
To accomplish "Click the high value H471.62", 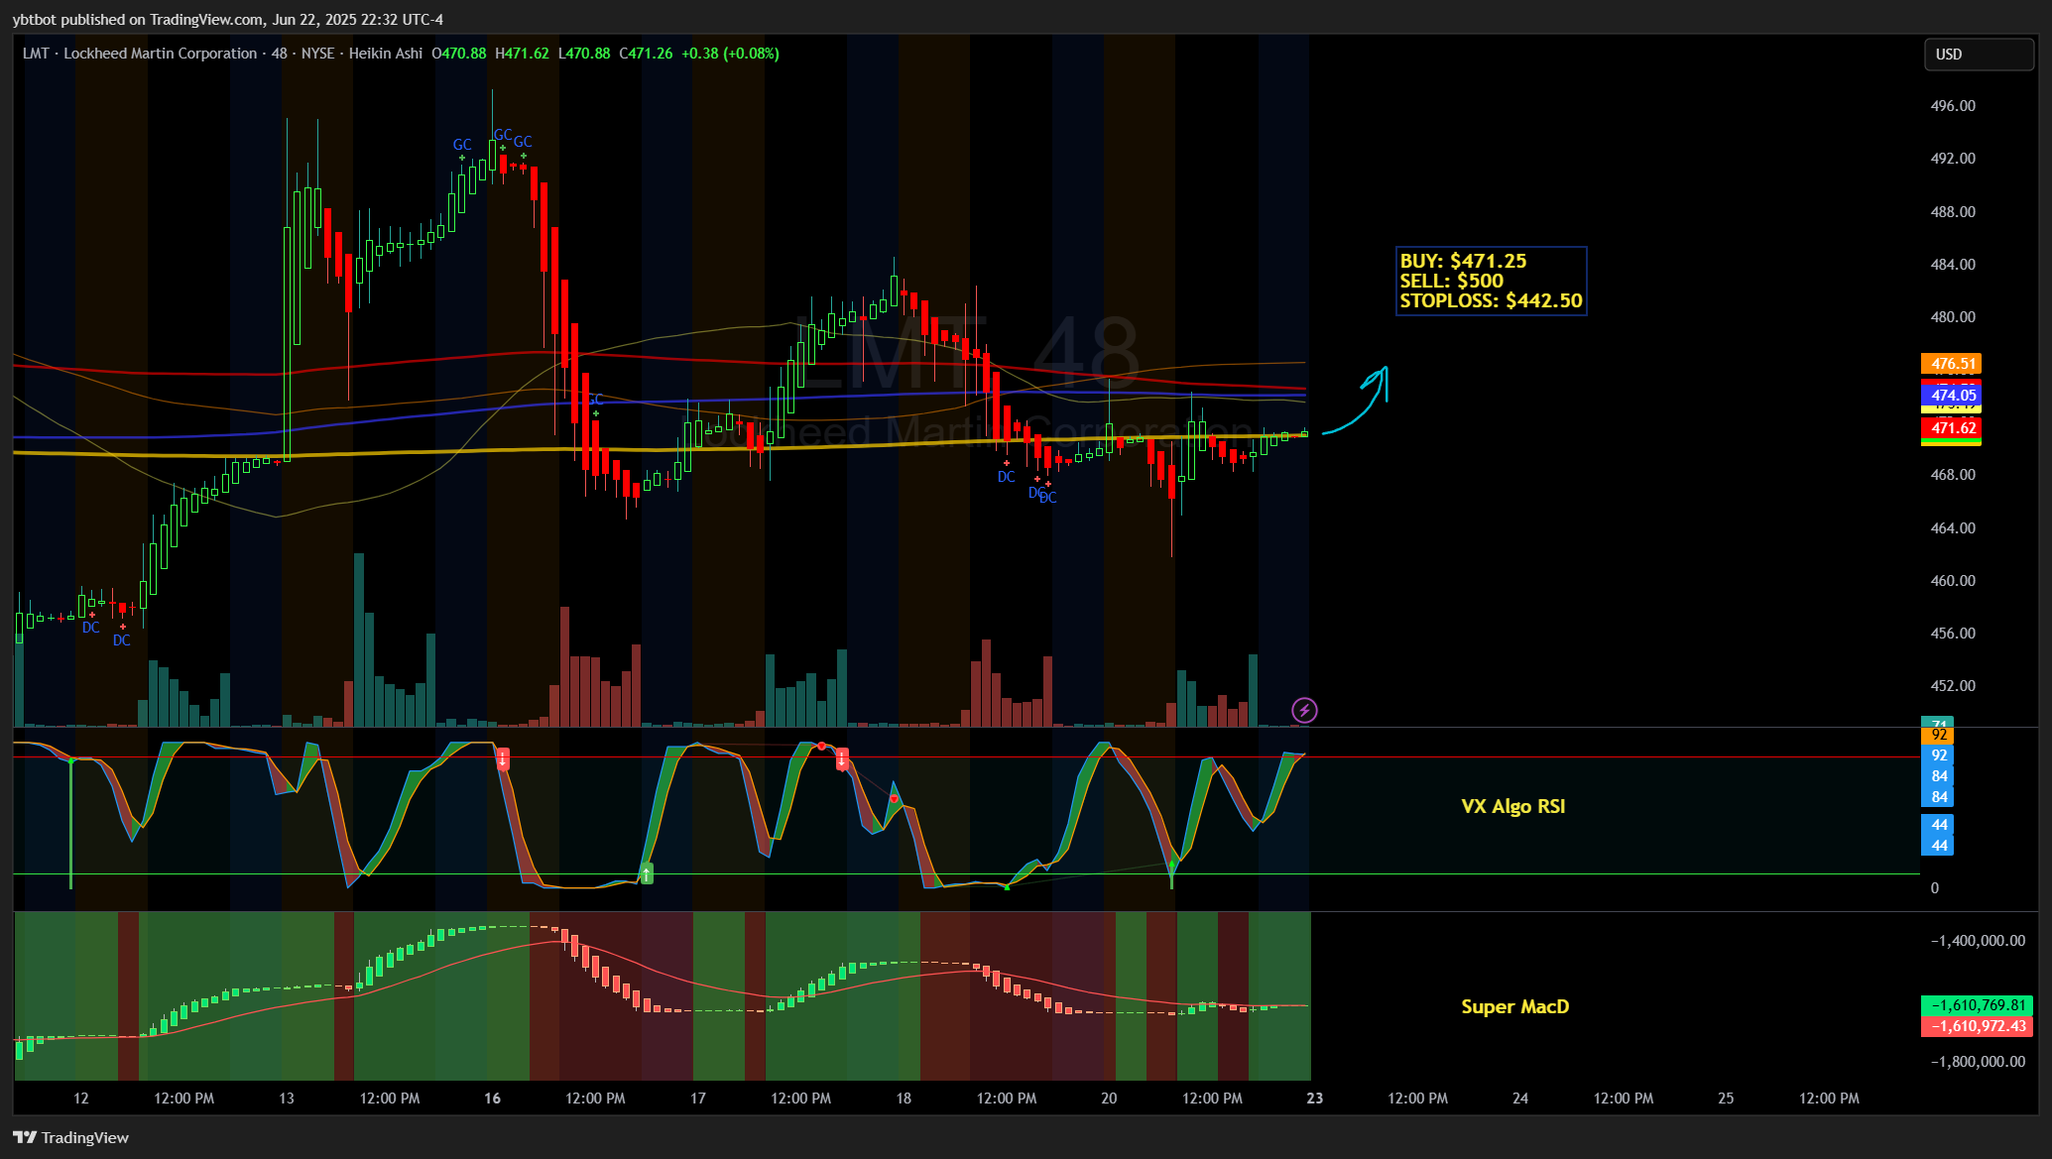I will [x=522, y=54].
